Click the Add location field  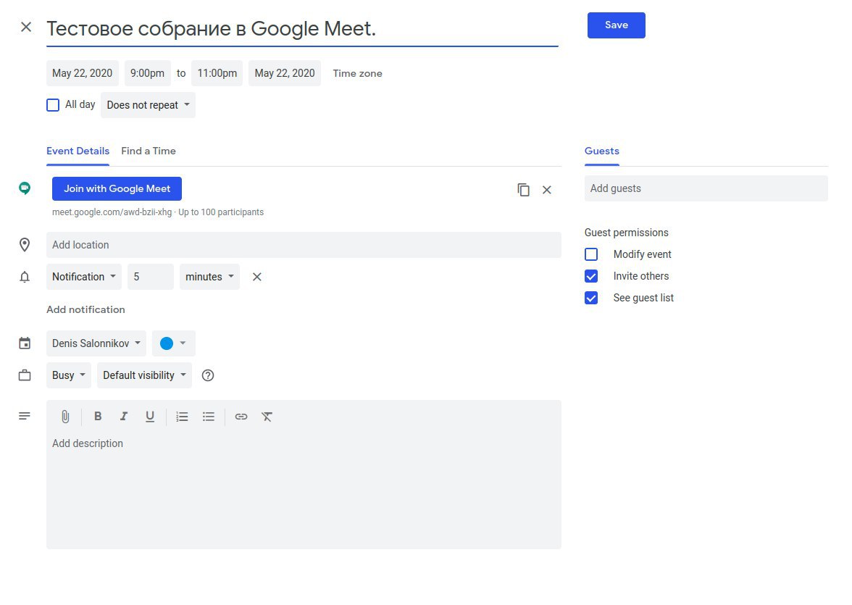click(304, 245)
